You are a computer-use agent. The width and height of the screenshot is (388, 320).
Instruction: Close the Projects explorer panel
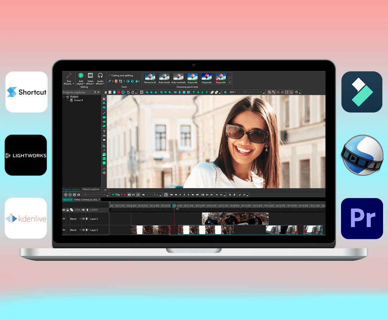coord(98,92)
